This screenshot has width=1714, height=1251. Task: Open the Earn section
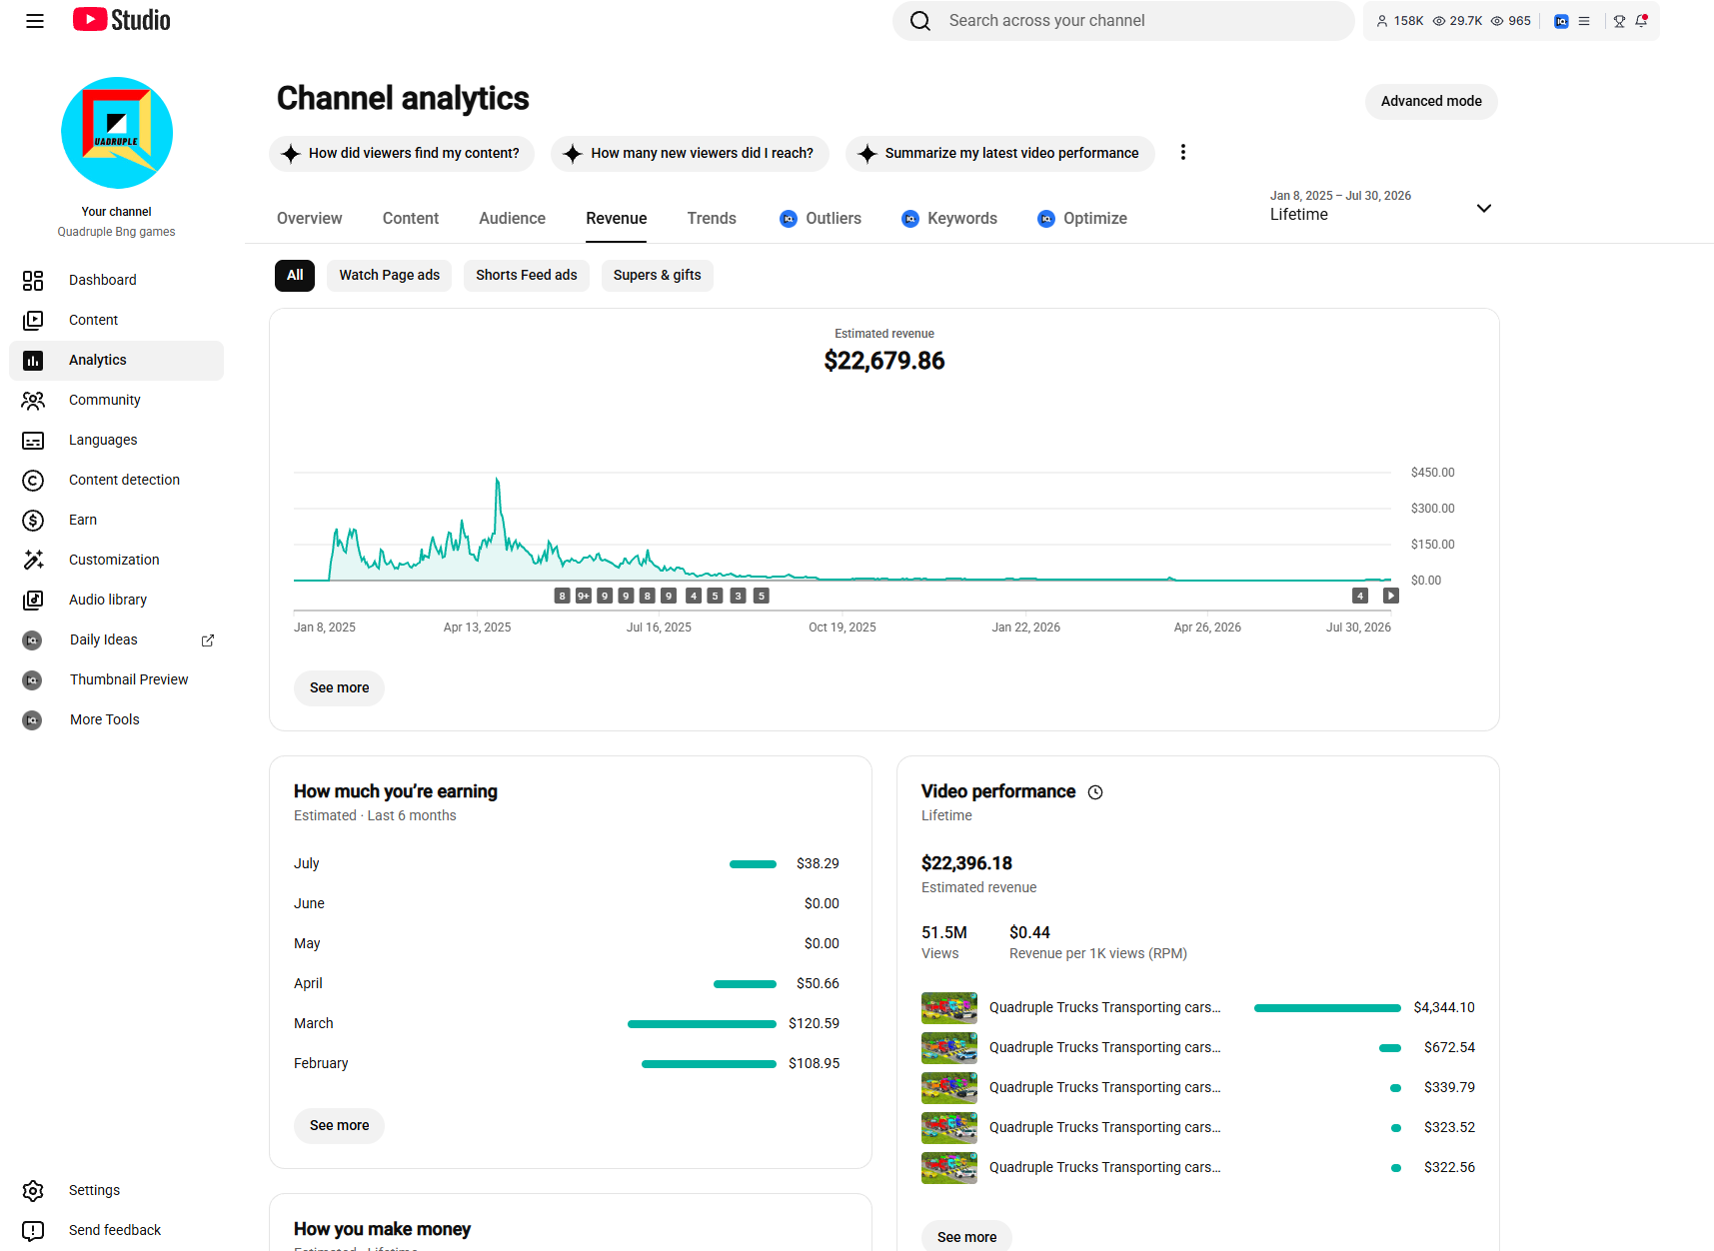[x=116, y=520]
